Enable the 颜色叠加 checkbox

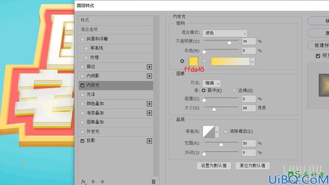(x=82, y=104)
